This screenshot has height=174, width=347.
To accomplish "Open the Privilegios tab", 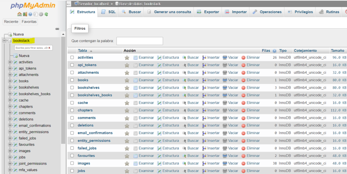I will click(300, 12).
